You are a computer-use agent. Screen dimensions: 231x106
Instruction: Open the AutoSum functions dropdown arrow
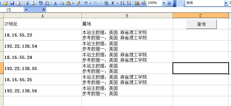point(117,3)
